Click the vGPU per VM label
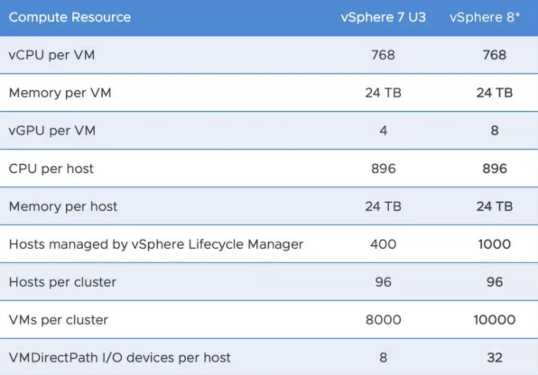 coord(51,131)
